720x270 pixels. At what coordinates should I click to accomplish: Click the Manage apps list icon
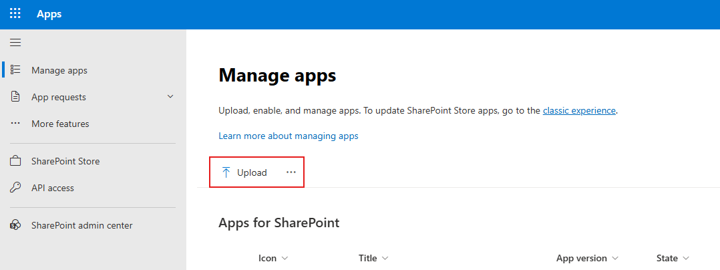coord(15,70)
